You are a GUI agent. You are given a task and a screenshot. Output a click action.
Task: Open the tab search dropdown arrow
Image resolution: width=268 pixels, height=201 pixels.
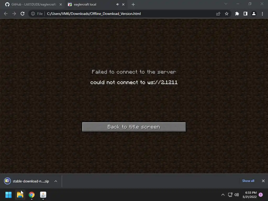pos(226,4)
